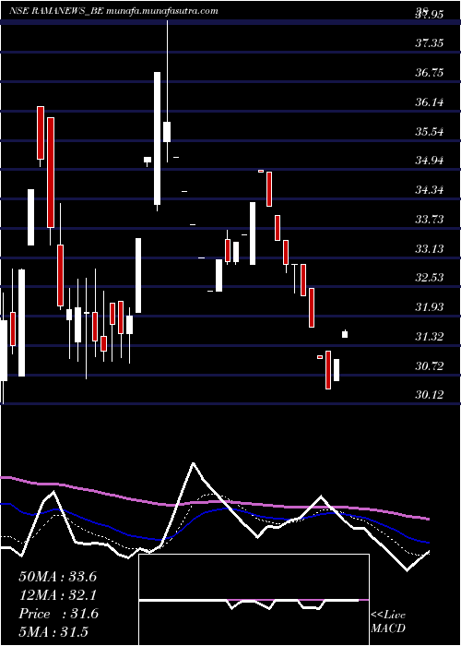Click the Price : 31.6 readout

click(58, 614)
